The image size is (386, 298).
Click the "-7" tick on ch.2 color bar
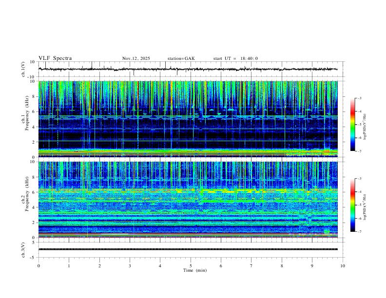point(359,231)
